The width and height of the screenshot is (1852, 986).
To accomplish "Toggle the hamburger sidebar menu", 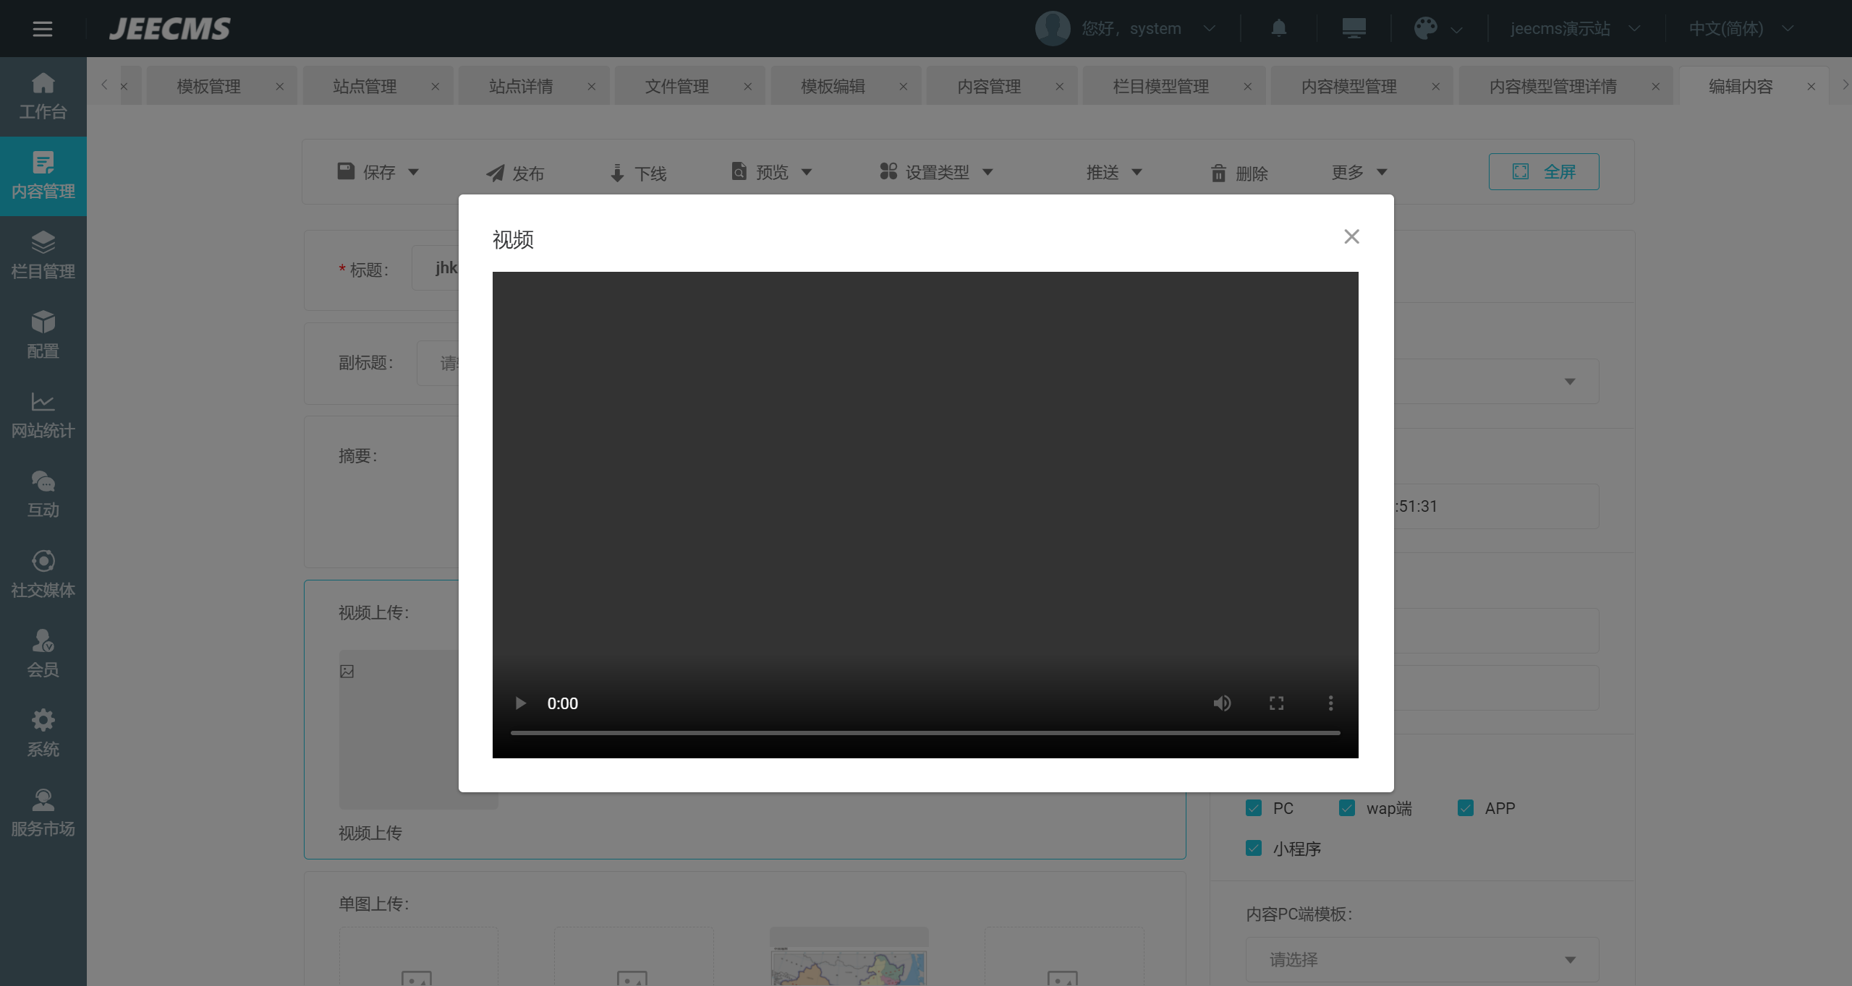I will click(43, 29).
